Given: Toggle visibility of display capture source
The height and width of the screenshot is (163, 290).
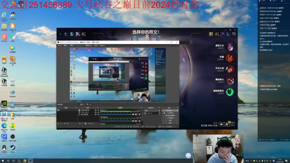Looking at the screenshot, I should [x=96, y=114].
